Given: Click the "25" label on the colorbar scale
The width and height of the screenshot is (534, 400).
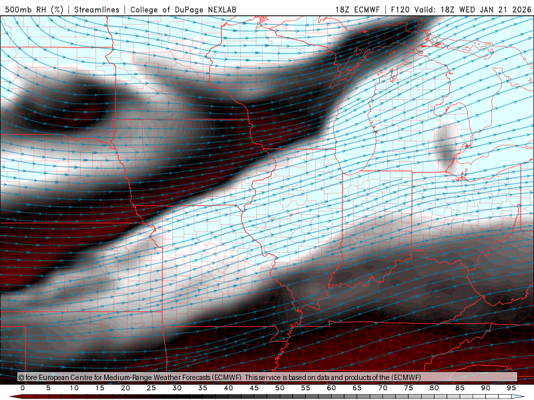Looking at the screenshot, I should coord(152,388).
